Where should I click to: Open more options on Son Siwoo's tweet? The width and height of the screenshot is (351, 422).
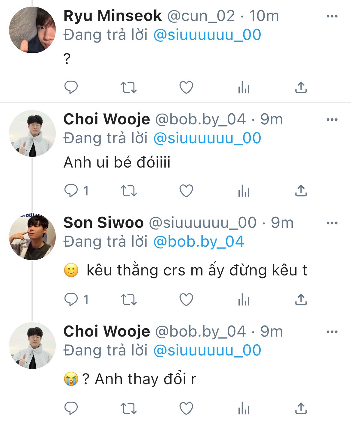click(x=332, y=223)
